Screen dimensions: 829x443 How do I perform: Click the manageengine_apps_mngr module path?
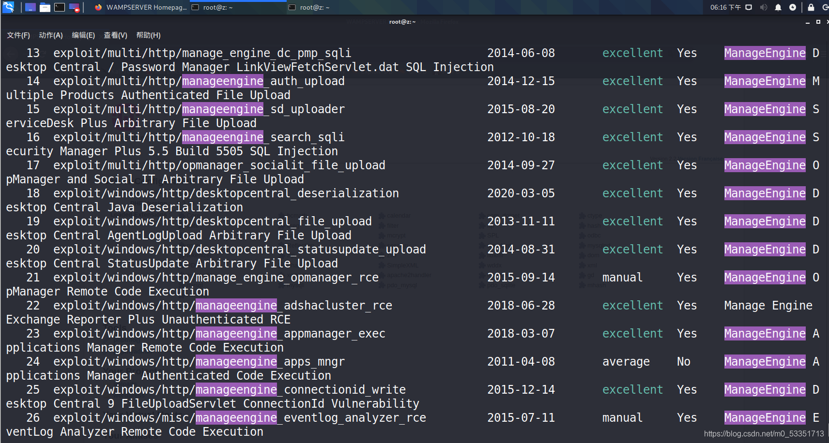[199, 361]
